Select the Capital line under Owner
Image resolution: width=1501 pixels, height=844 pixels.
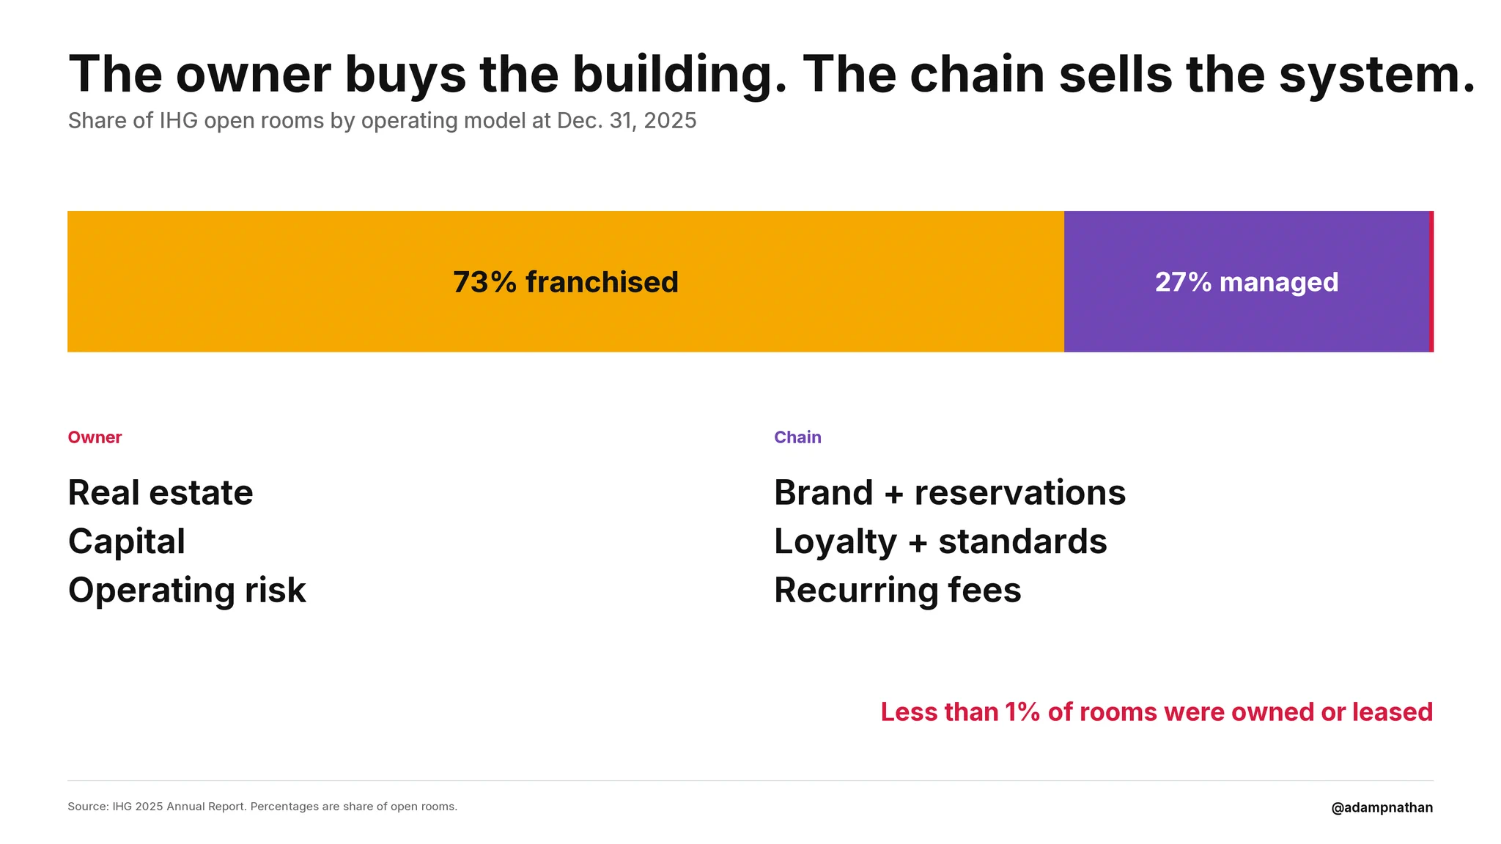click(x=127, y=542)
